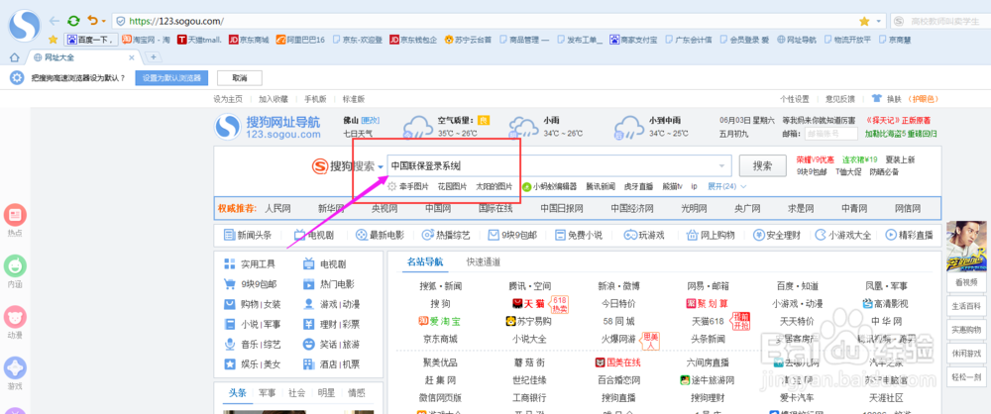Click the 邮箱 account input field
The image size is (991, 414).
(830, 134)
